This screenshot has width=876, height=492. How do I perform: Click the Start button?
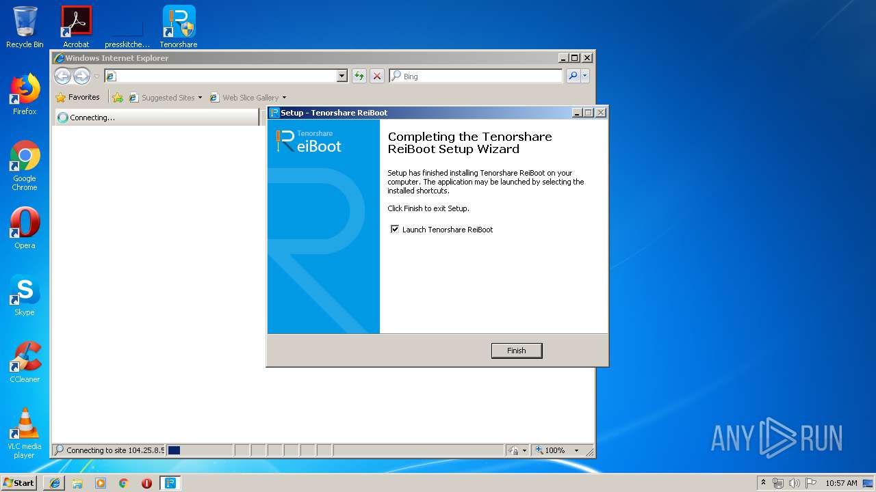click(x=18, y=482)
